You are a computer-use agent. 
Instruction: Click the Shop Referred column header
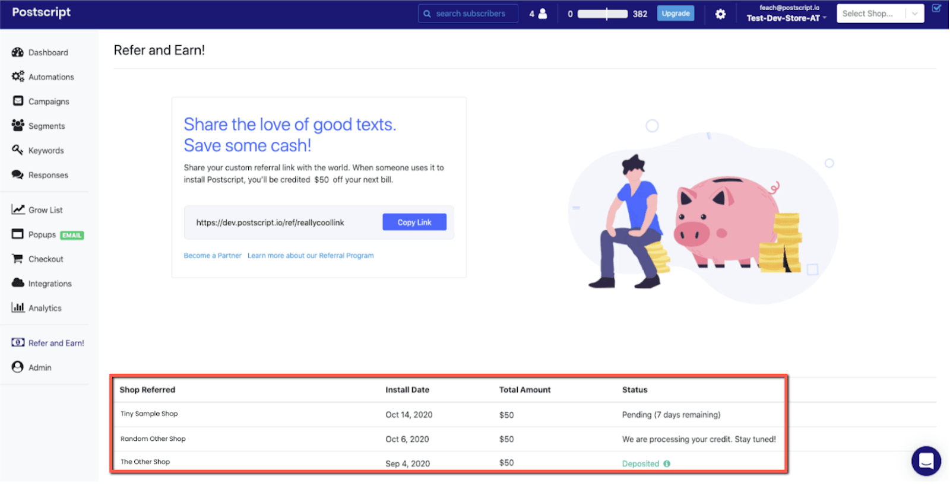pyautogui.click(x=147, y=390)
